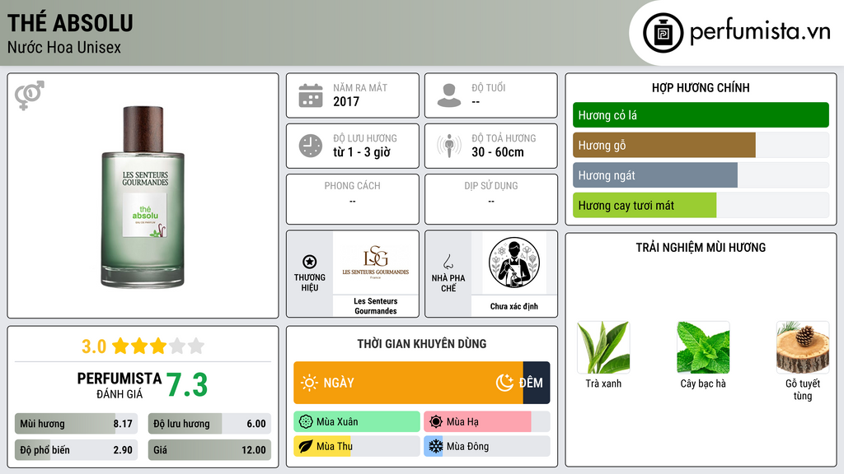Click the moon icon next to Đêm
The height and width of the screenshot is (474, 844).
504,383
